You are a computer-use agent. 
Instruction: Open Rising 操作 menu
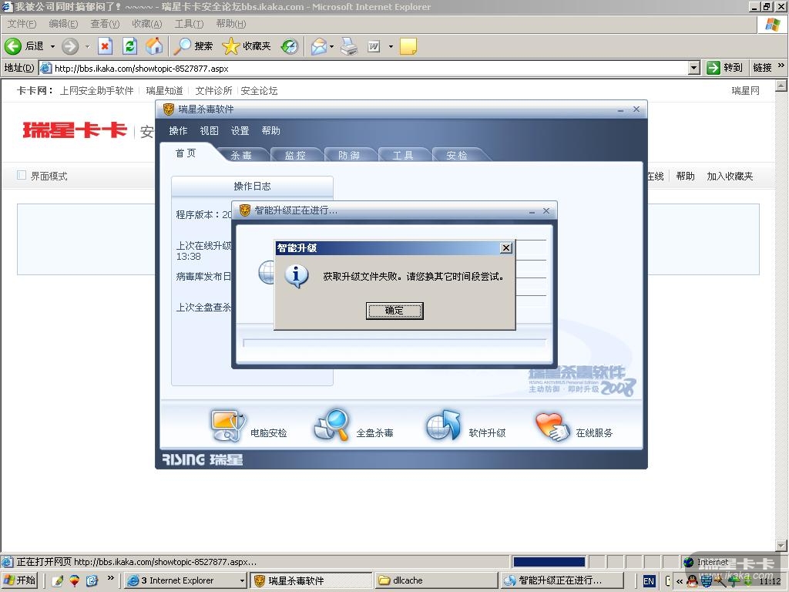point(178,131)
